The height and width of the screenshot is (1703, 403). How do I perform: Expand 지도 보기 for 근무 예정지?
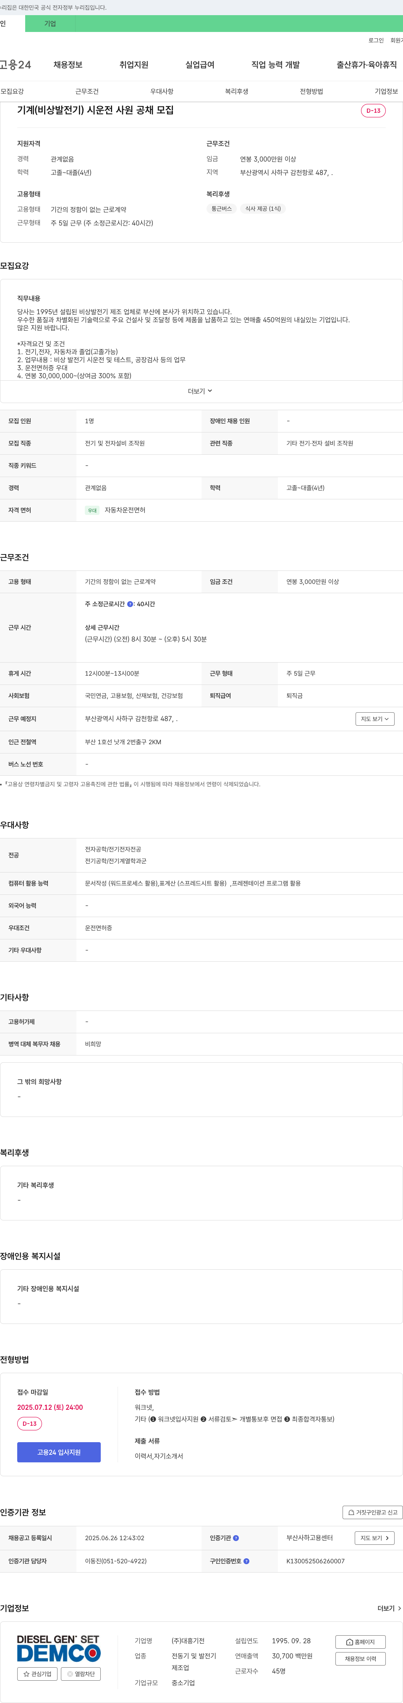(x=374, y=719)
